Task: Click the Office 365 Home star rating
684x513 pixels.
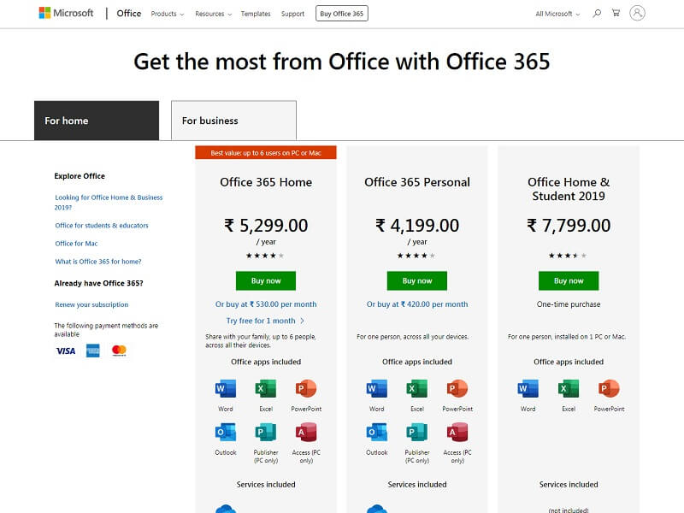Action: tap(265, 256)
